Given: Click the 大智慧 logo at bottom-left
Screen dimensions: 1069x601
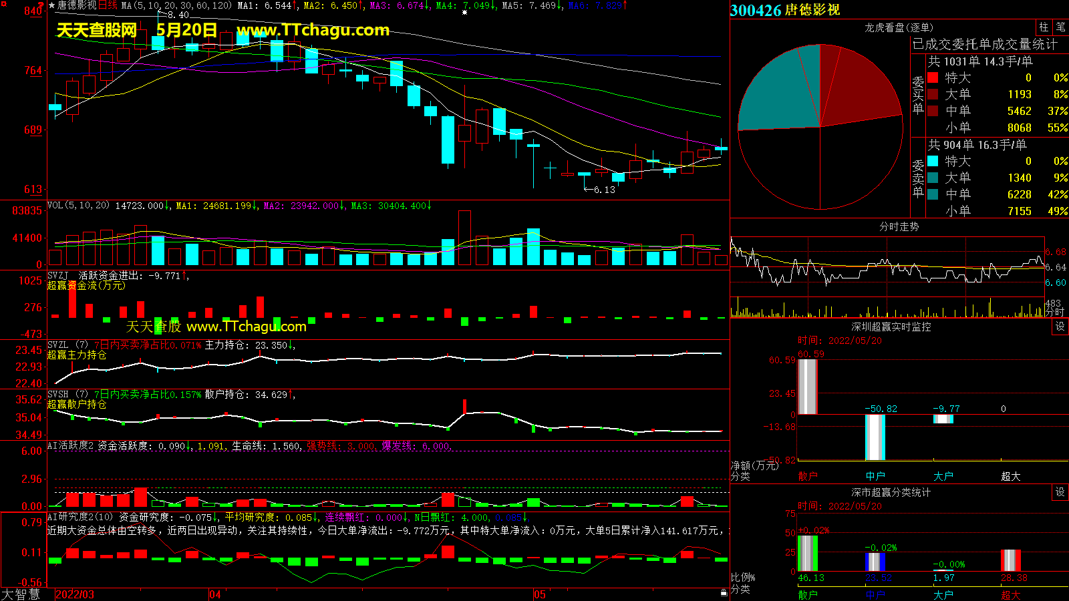Looking at the screenshot, I should (21, 594).
